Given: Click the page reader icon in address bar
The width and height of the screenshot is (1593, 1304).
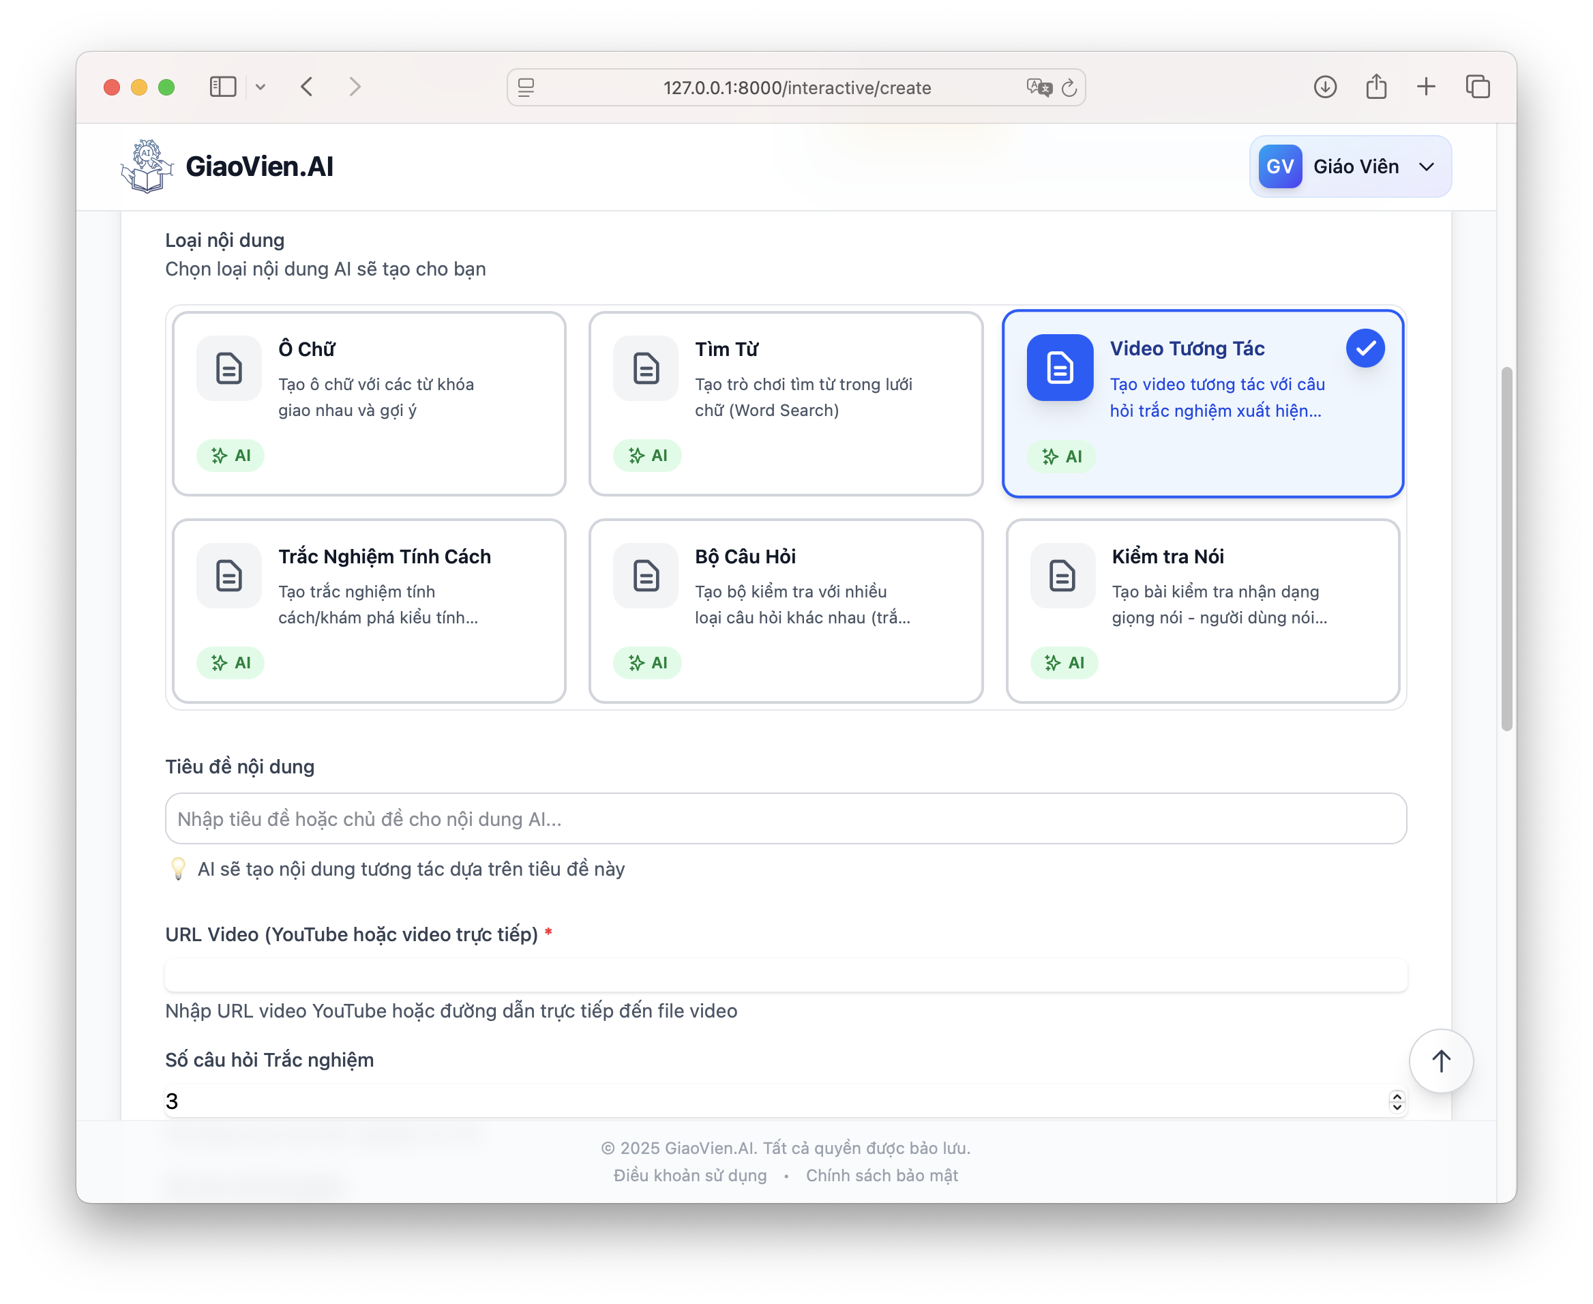Looking at the screenshot, I should tap(526, 88).
